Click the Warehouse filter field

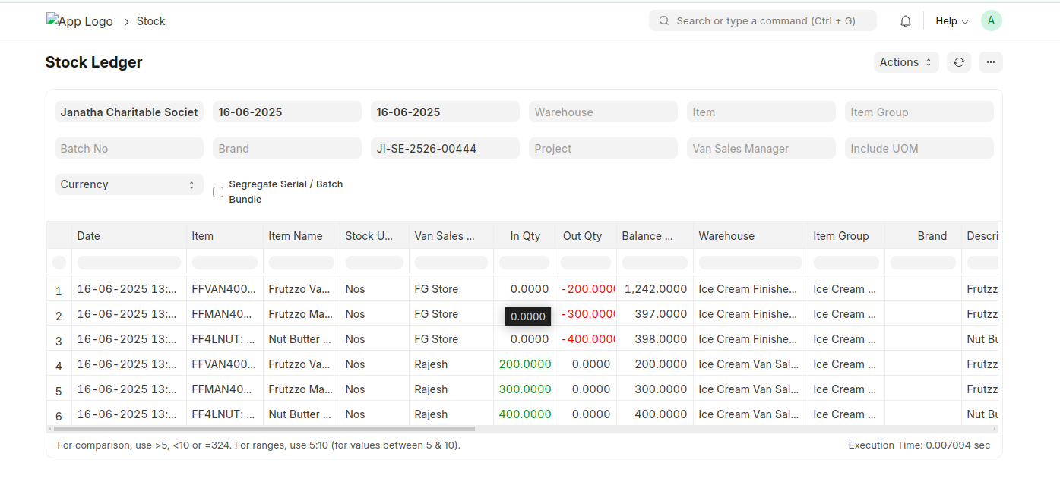pos(603,112)
